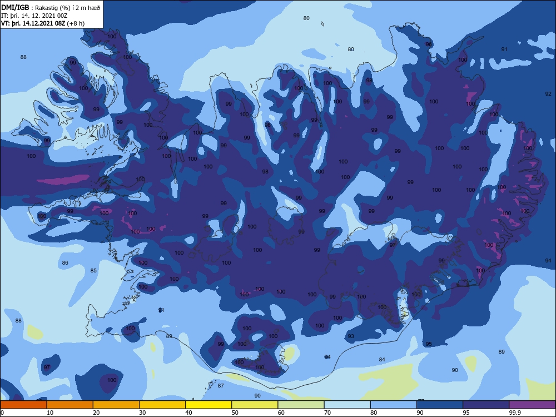Click the dark navy 95–99.9 legend swatch
The width and height of the screenshot is (556, 417).
pos(486,405)
